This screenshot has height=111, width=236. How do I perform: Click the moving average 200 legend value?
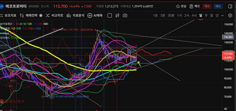click(35, 24)
